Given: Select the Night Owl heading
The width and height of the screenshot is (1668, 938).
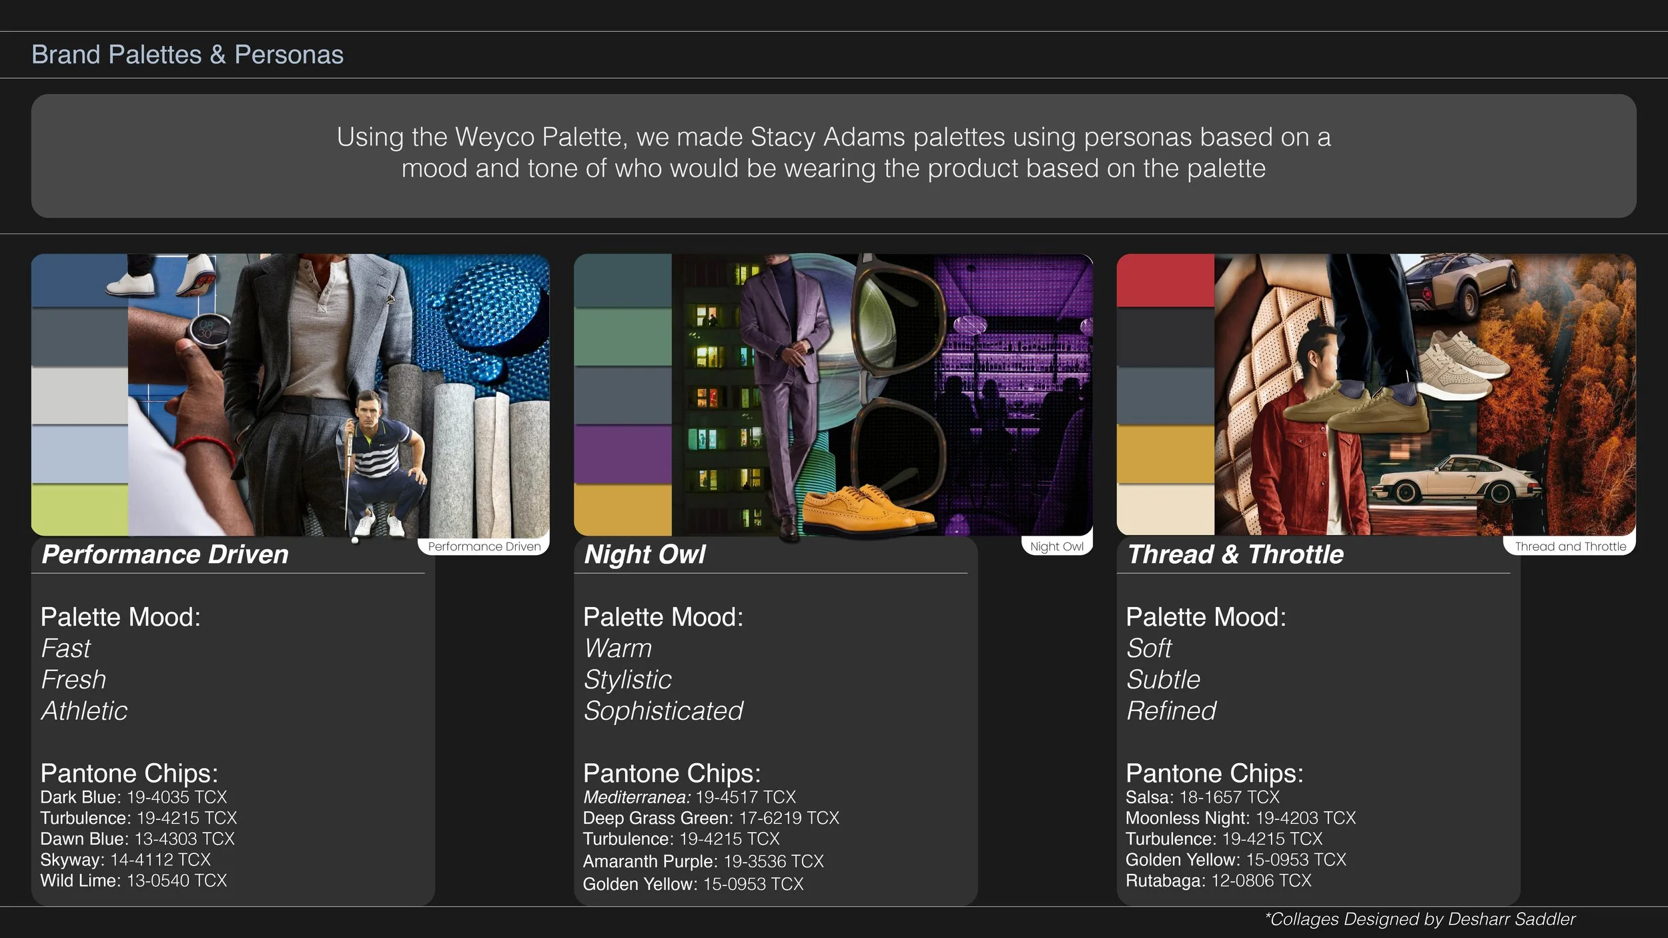Looking at the screenshot, I should (x=645, y=554).
